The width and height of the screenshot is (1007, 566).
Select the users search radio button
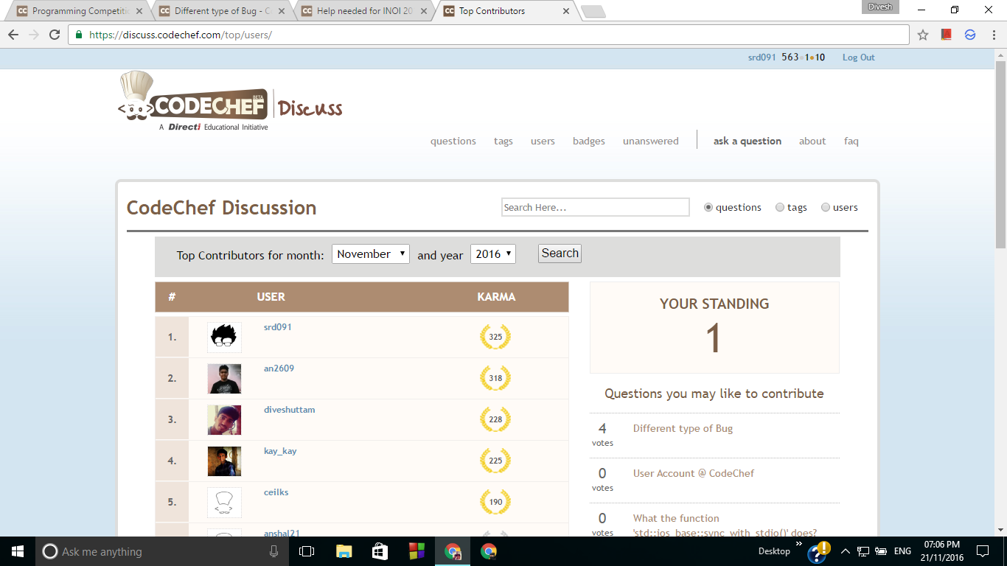point(826,208)
